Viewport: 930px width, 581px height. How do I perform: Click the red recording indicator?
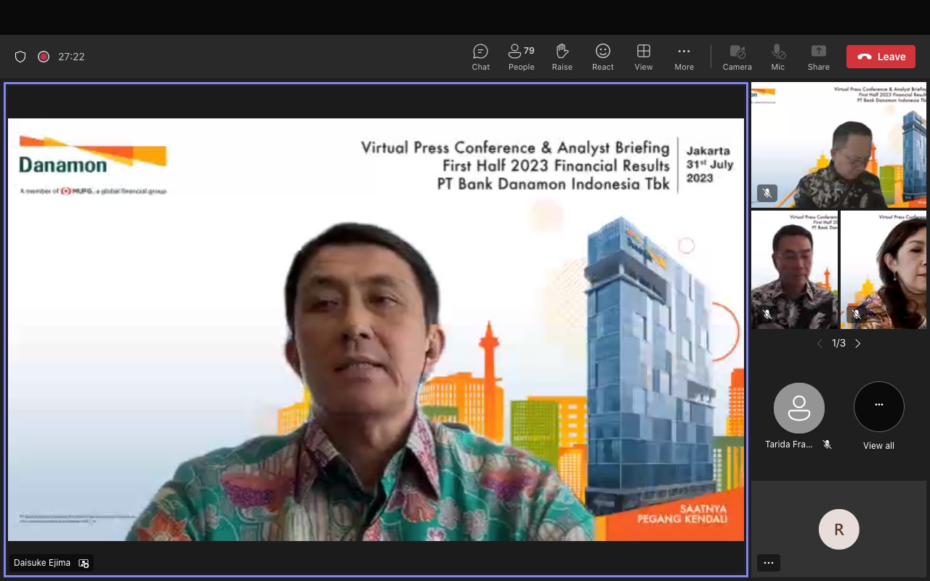coord(44,57)
